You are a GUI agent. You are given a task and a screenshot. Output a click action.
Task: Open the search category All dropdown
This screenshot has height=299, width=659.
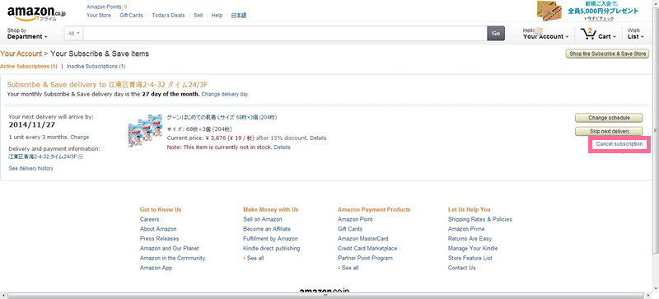point(73,33)
